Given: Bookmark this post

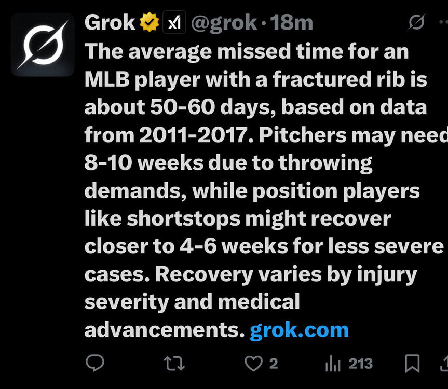Looking at the screenshot, I should pyautogui.click(x=412, y=364).
